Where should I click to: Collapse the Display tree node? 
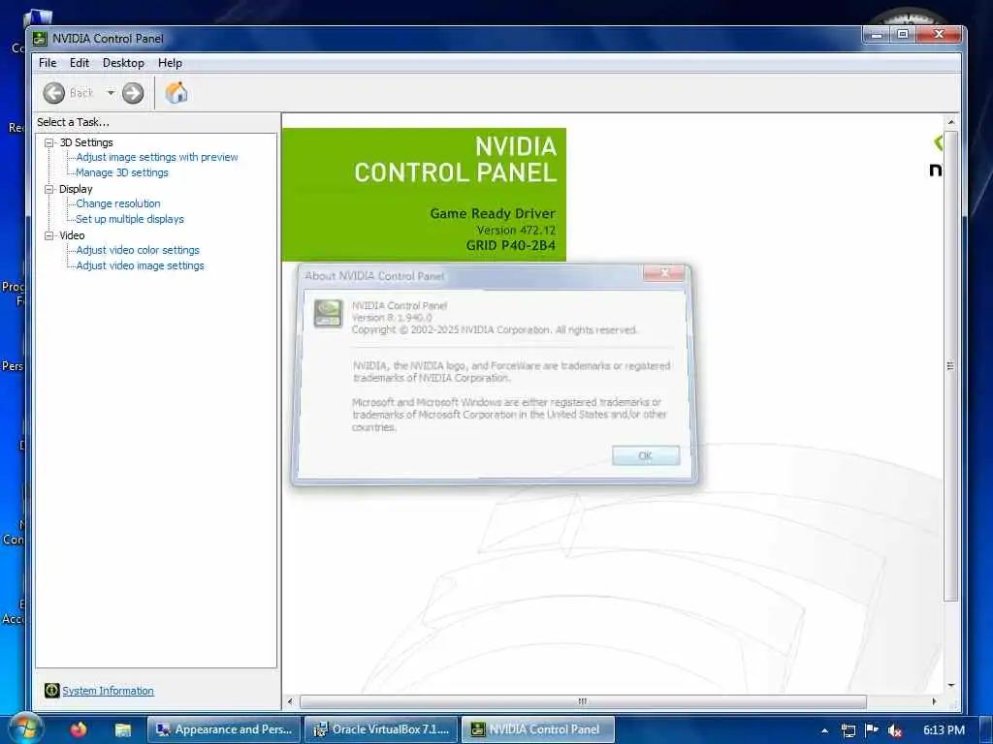click(x=48, y=189)
